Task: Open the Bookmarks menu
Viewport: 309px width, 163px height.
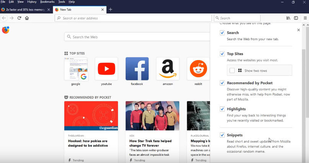Action: (47, 2)
